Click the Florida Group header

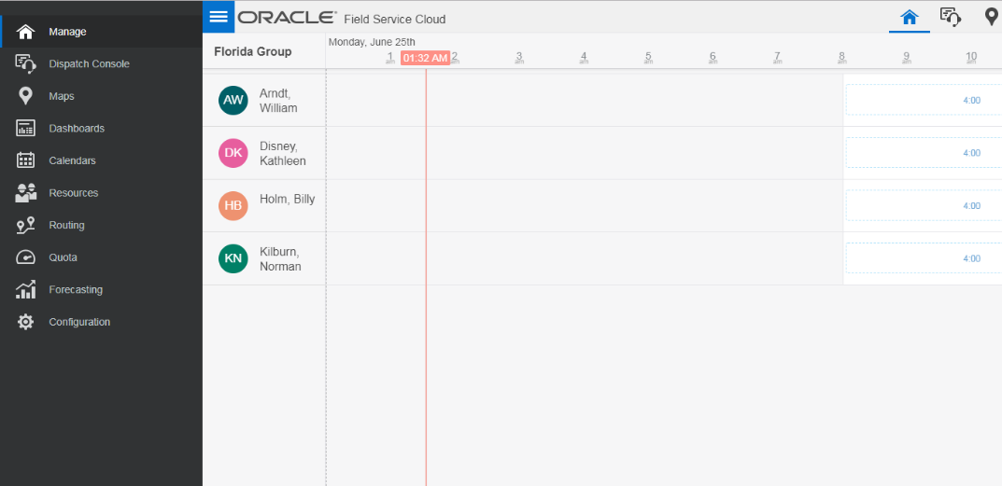coord(253,51)
